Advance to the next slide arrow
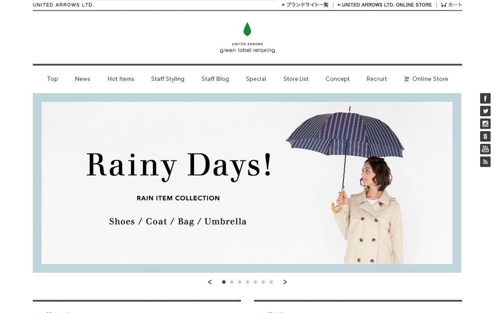 pyautogui.click(x=285, y=282)
